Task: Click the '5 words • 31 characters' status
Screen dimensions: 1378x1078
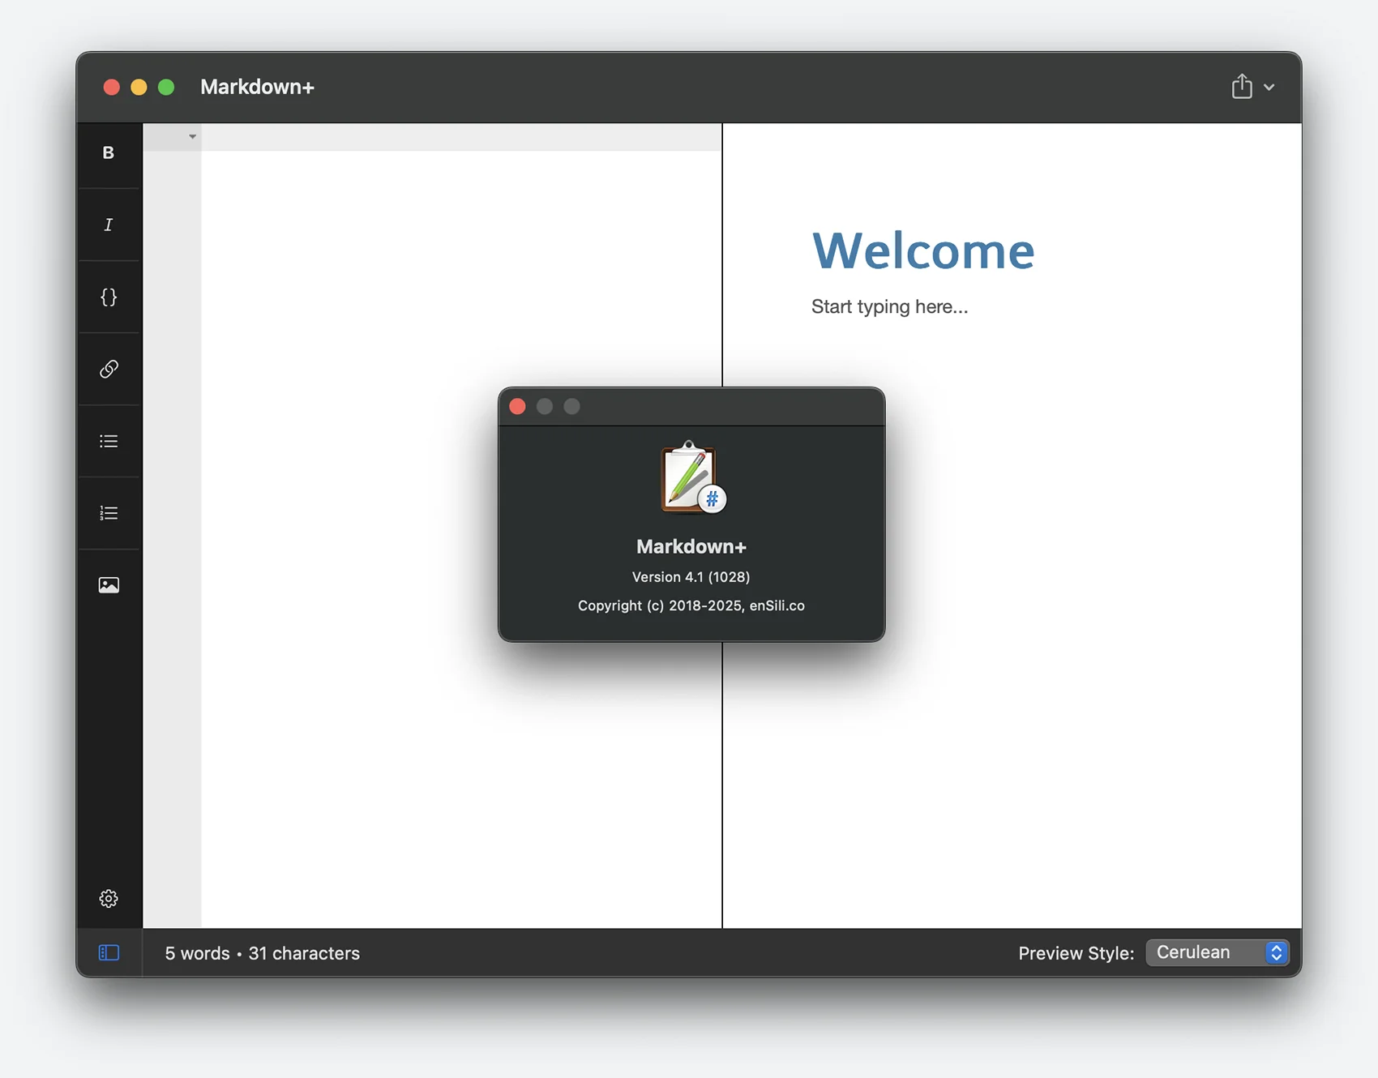Action: tap(263, 954)
